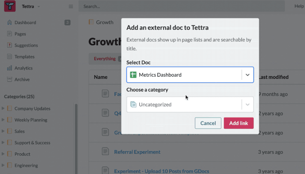Open the Weekly Planning category
305x174 pixels.
click(31, 120)
